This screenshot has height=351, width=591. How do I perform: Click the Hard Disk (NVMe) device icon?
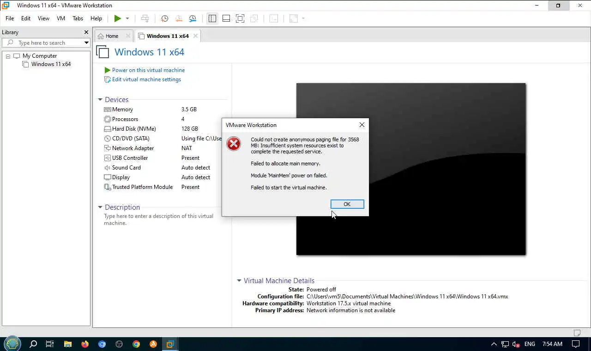[x=108, y=129]
